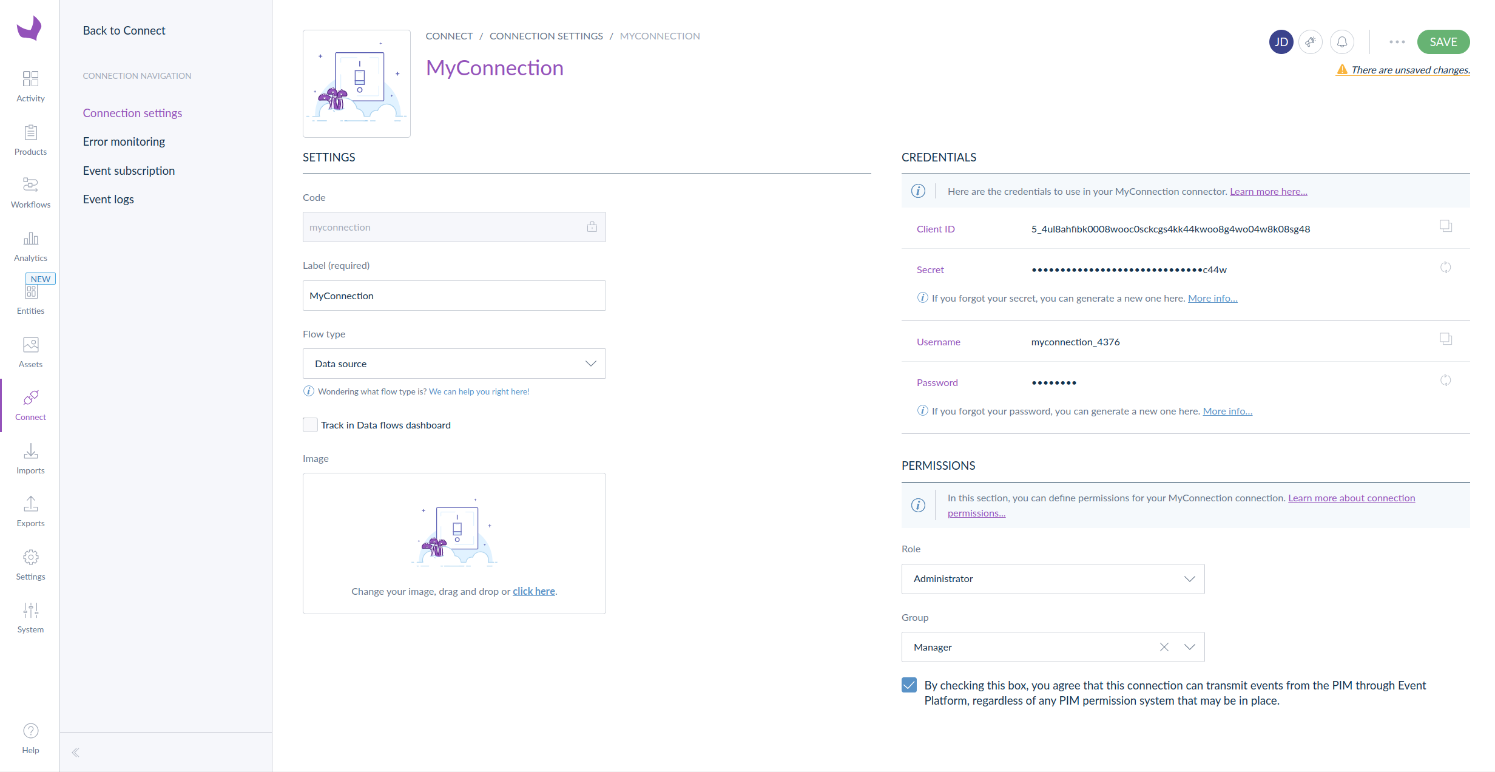Remove Manager group with the clear cross
Image resolution: width=1495 pixels, height=772 pixels.
coord(1163,647)
